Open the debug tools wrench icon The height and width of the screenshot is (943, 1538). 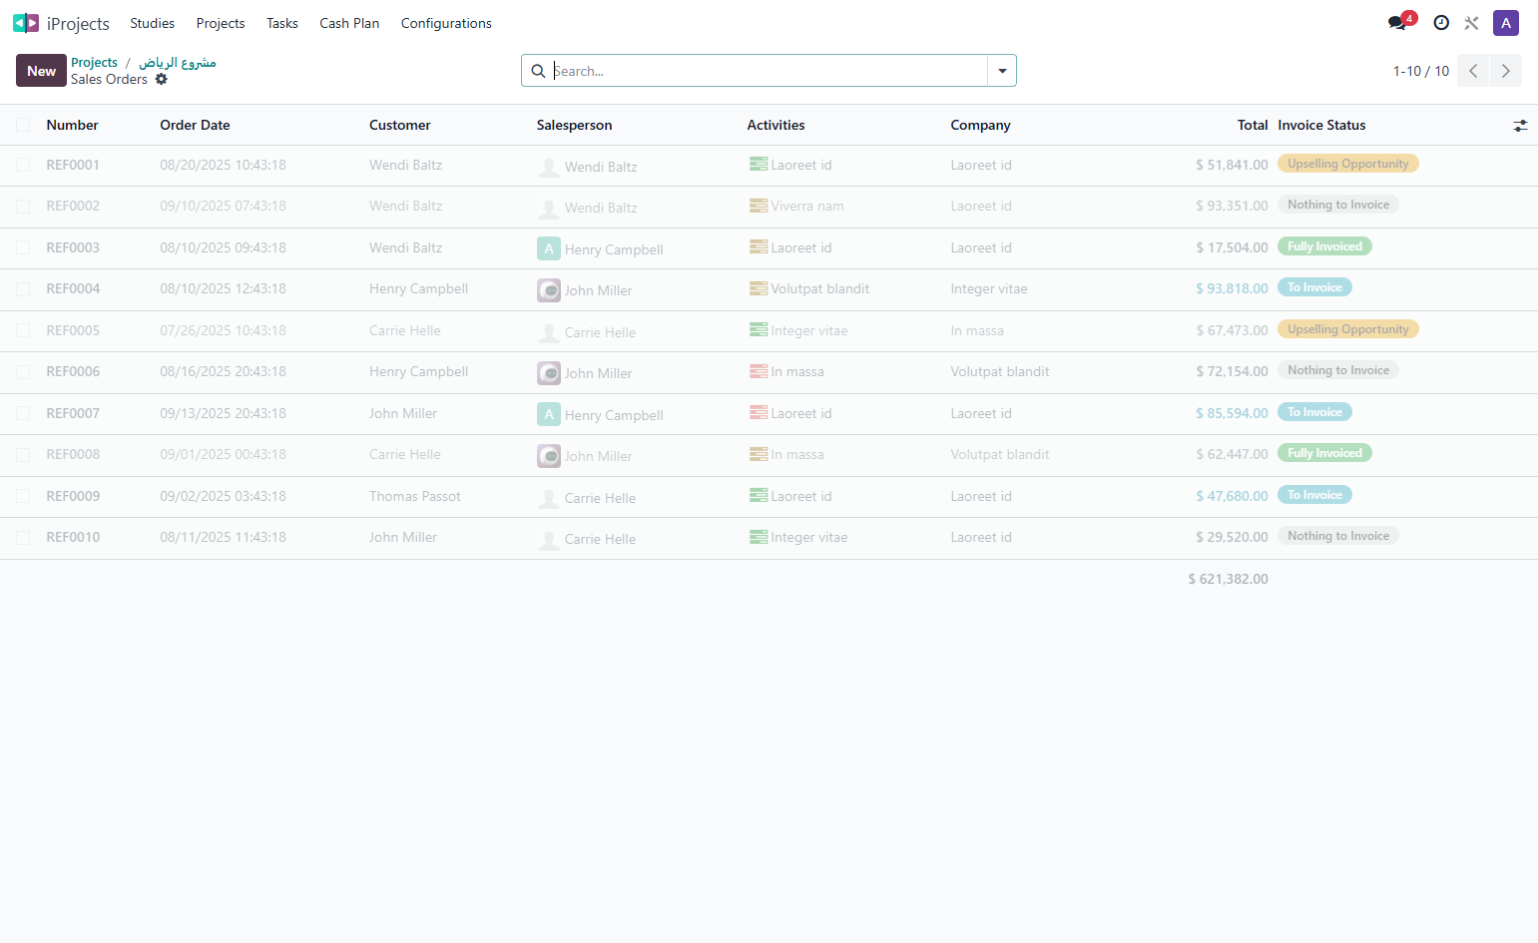point(1471,23)
